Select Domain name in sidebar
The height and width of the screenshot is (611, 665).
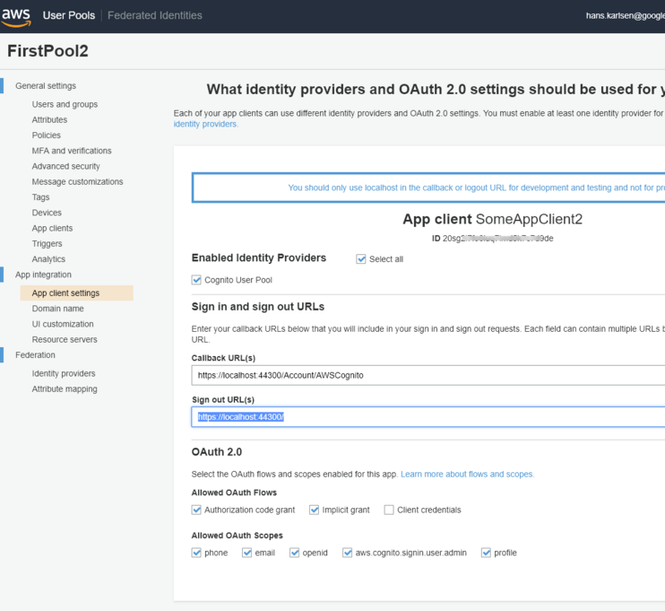57,309
